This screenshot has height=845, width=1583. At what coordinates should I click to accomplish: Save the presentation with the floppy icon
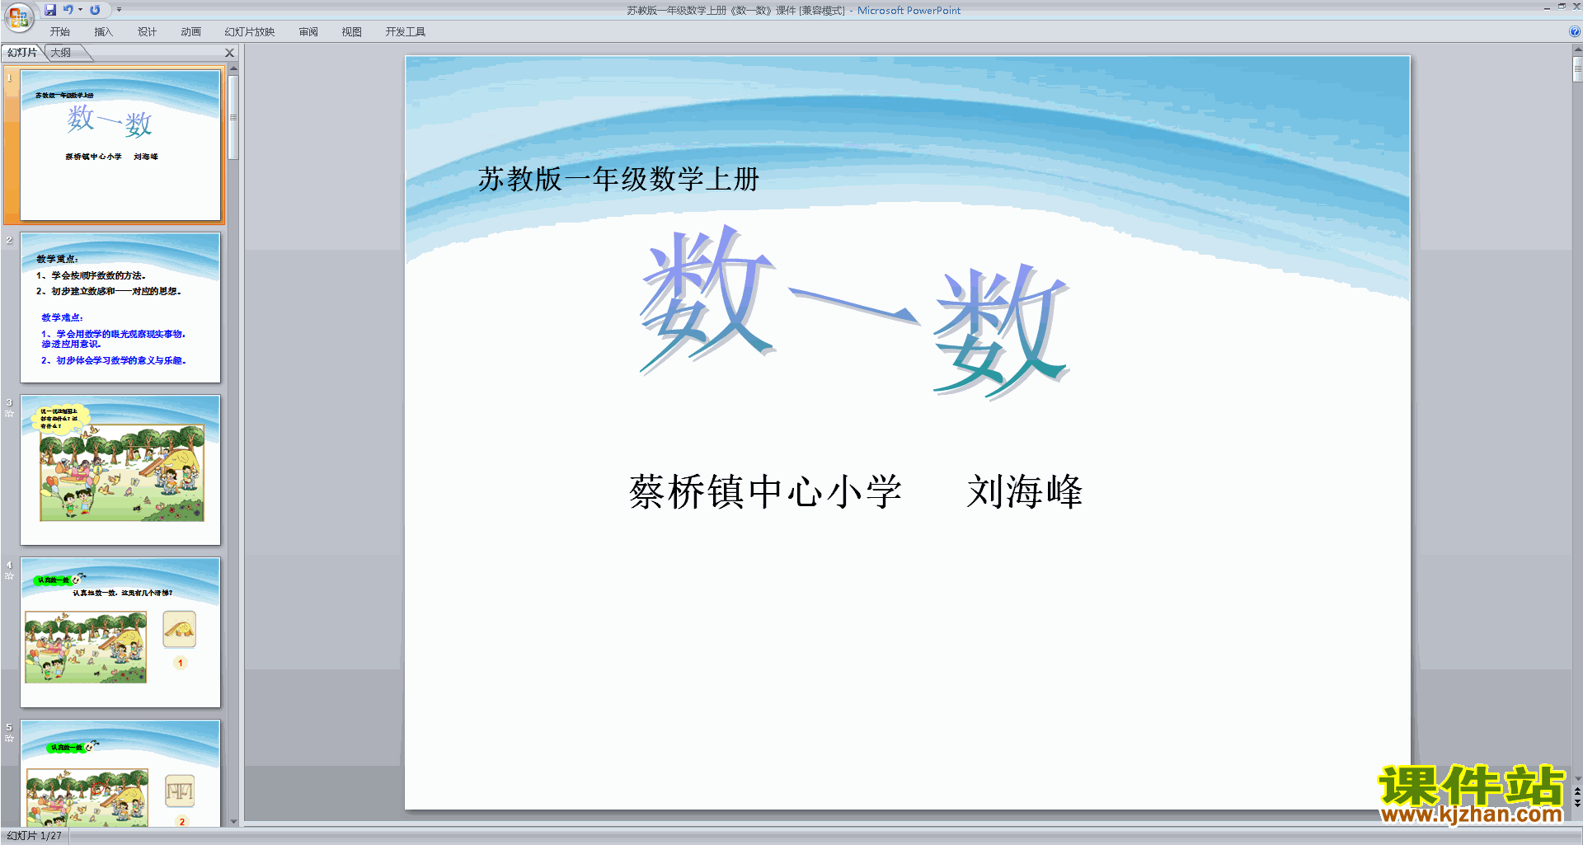click(x=50, y=10)
